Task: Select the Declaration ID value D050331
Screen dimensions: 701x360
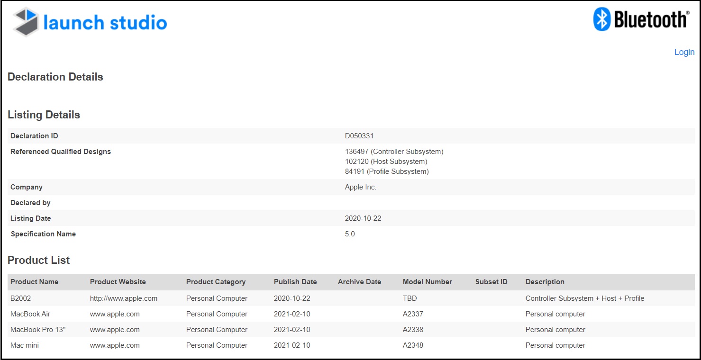Action: coord(359,136)
